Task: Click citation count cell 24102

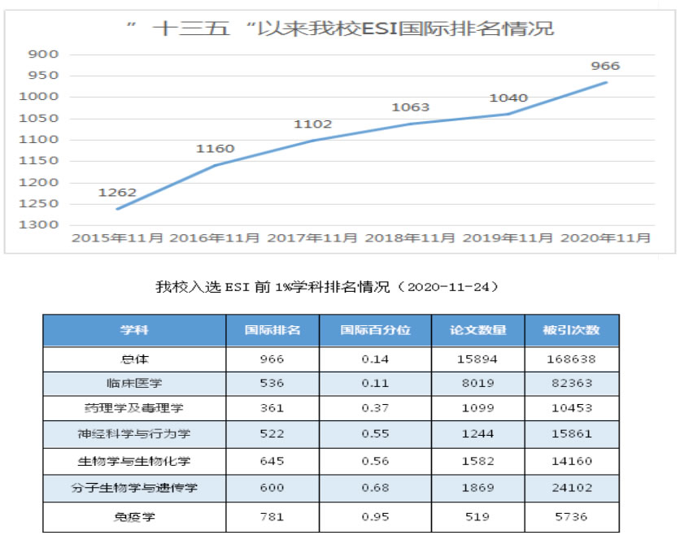Action: pos(572,488)
